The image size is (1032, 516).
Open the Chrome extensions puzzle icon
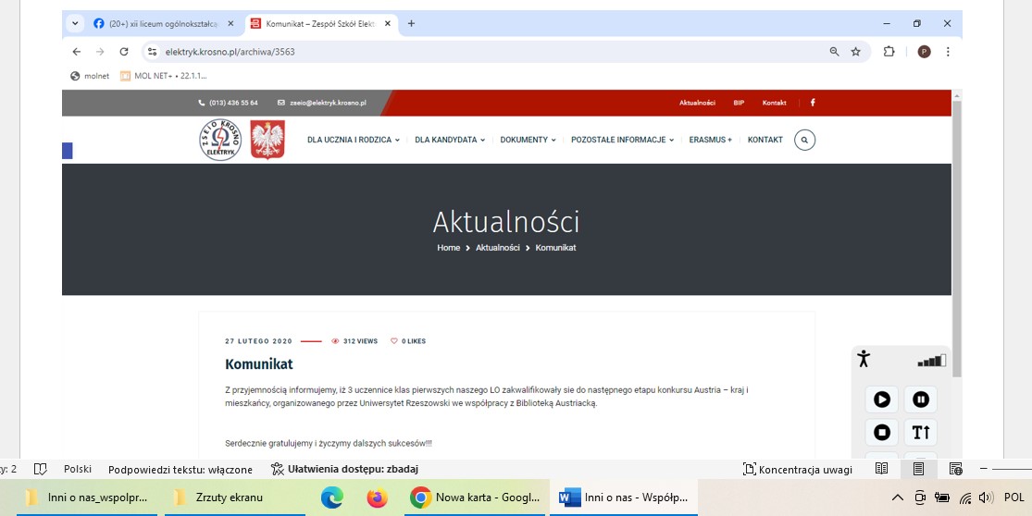889,52
